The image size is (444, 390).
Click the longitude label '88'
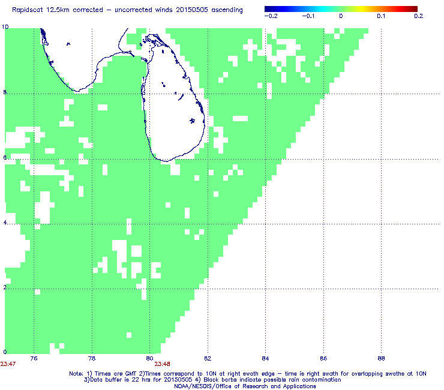[x=381, y=358]
